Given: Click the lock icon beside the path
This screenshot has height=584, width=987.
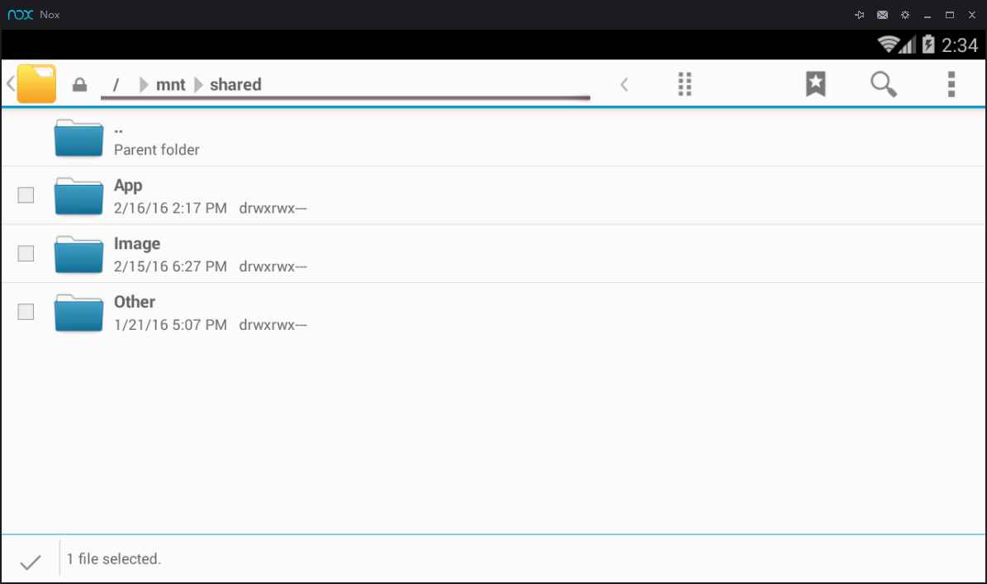Looking at the screenshot, I should point(80,85).
